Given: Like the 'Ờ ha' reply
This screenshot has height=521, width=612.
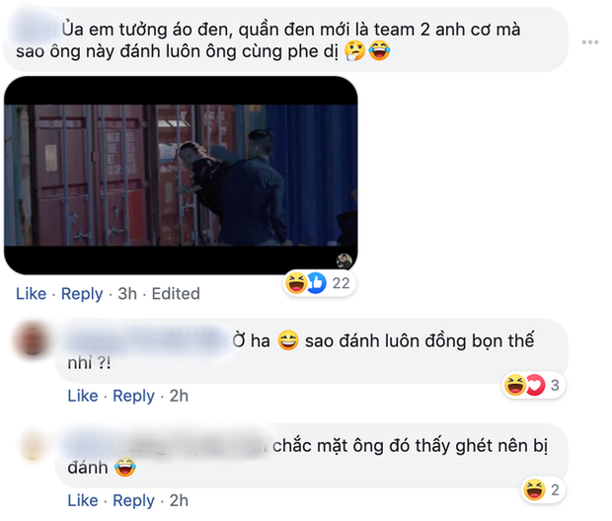Looking at the screenshot, I should [x=83, y=396].
